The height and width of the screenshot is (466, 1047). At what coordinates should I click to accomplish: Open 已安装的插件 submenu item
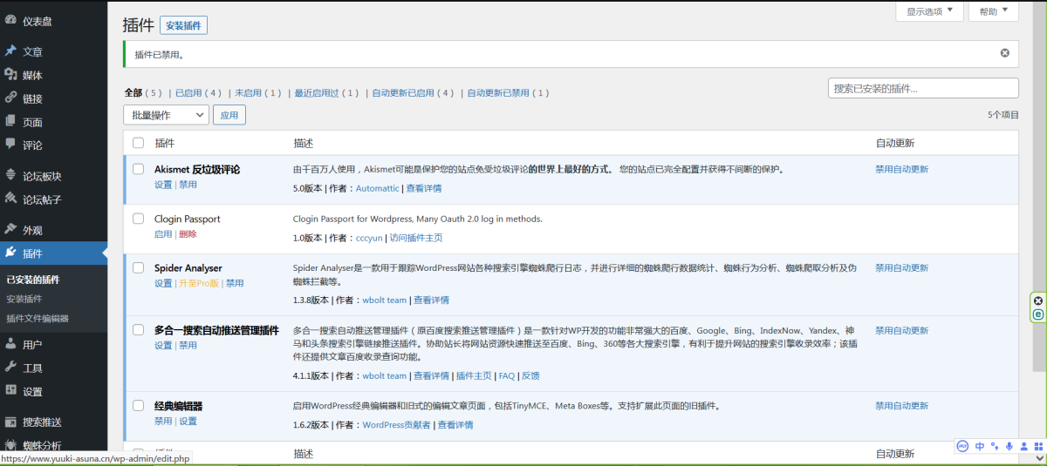(33, 280)
